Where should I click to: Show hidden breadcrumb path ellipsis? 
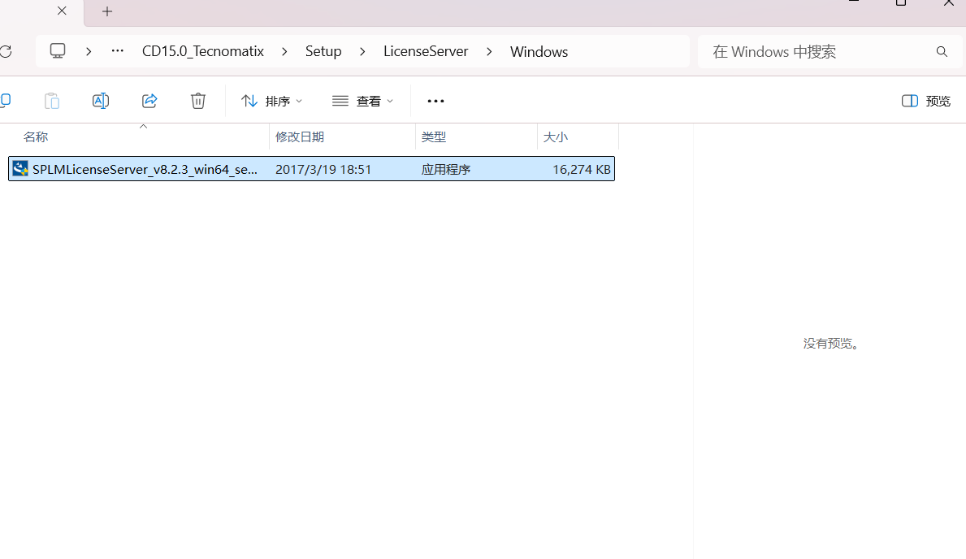point(117,51)
